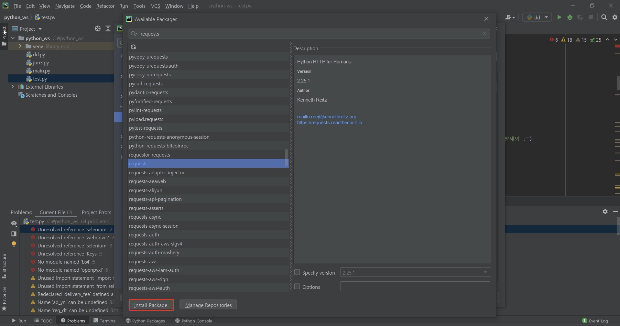Go to next highlighted error arrow
The height and width of the screenshot is (326, 620).
click(x=615, y=40)
